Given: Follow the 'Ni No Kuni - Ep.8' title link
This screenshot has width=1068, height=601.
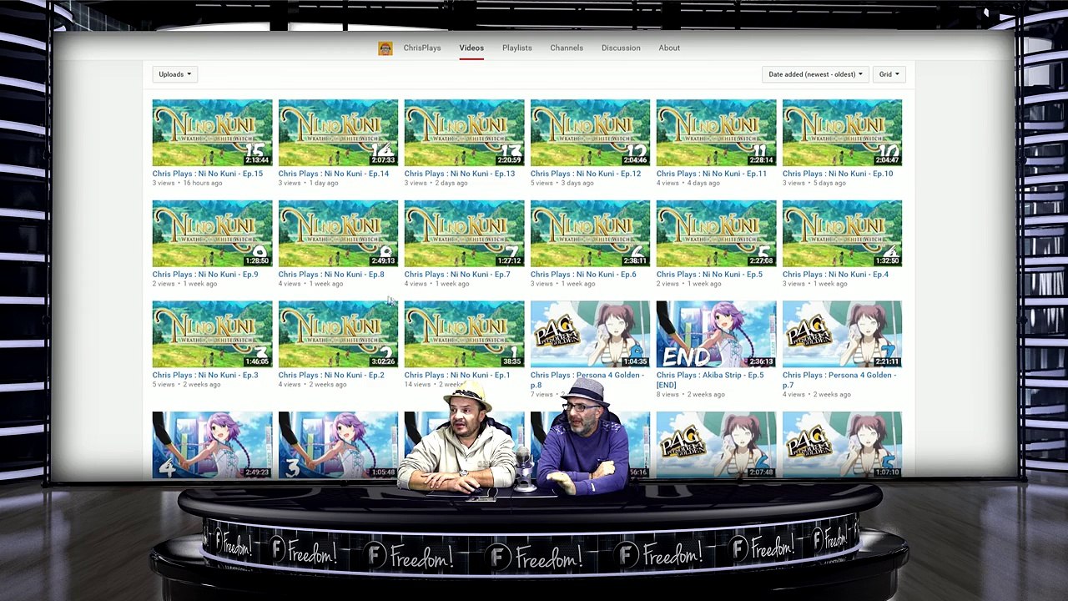Looking at the screenshot, I should 330,275.
